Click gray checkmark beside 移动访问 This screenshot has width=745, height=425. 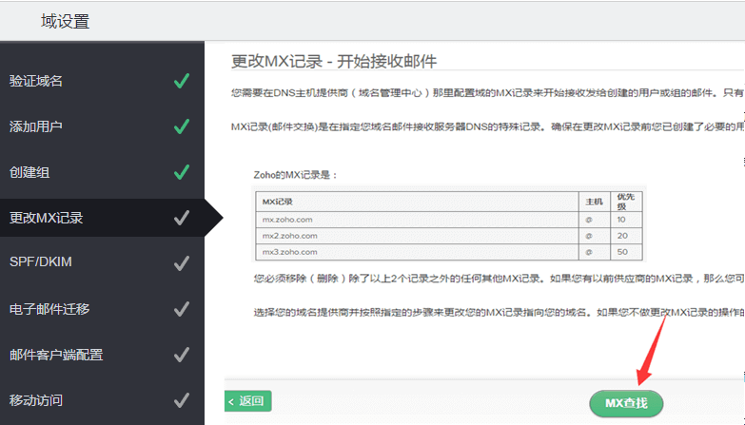182,400
